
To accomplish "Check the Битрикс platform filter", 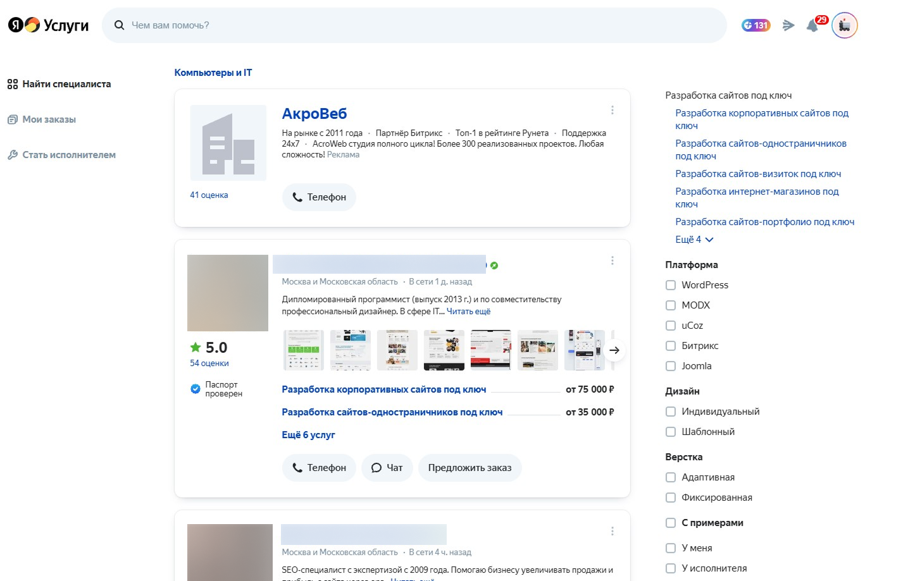I will pos(671,346).
